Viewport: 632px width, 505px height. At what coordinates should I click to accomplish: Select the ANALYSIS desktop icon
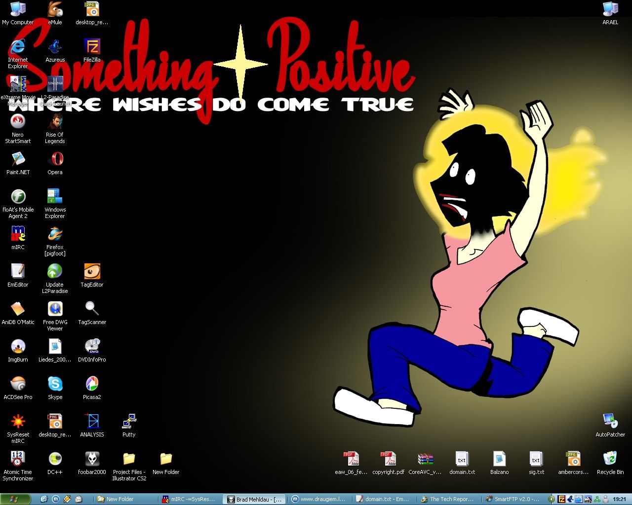click(92, 425)
